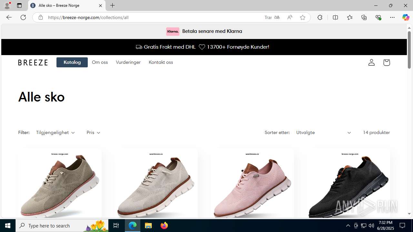Open the notification center

[x=402, y=226]
